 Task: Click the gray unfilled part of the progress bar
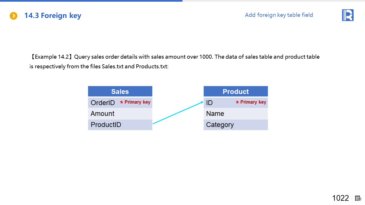[274, 1]
